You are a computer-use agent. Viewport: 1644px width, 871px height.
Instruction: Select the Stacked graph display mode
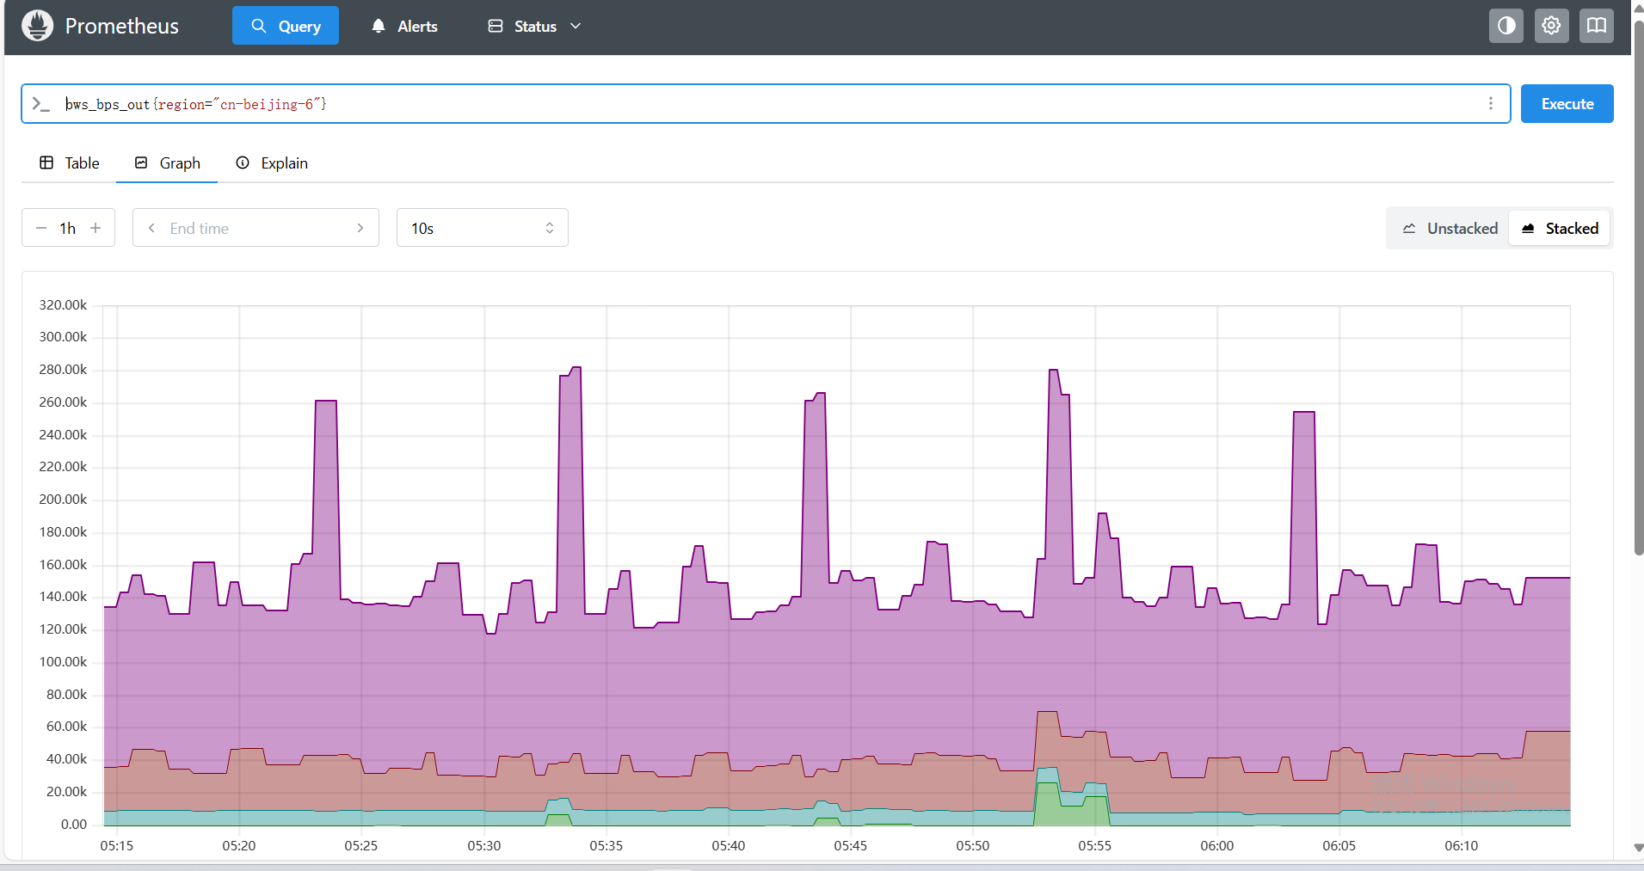tap(1560, 228)
